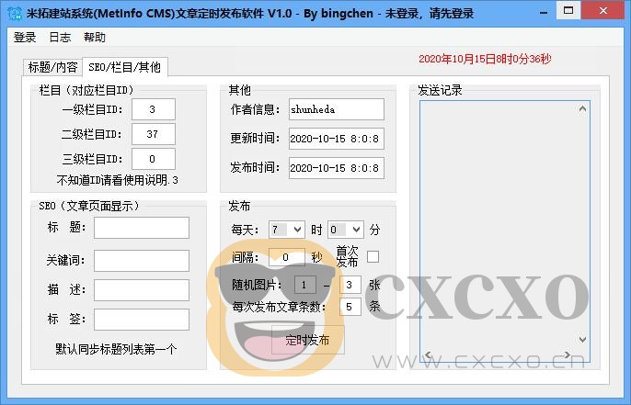Close the application window
Viewport: 631px width, 405px height.
point(603,11)
